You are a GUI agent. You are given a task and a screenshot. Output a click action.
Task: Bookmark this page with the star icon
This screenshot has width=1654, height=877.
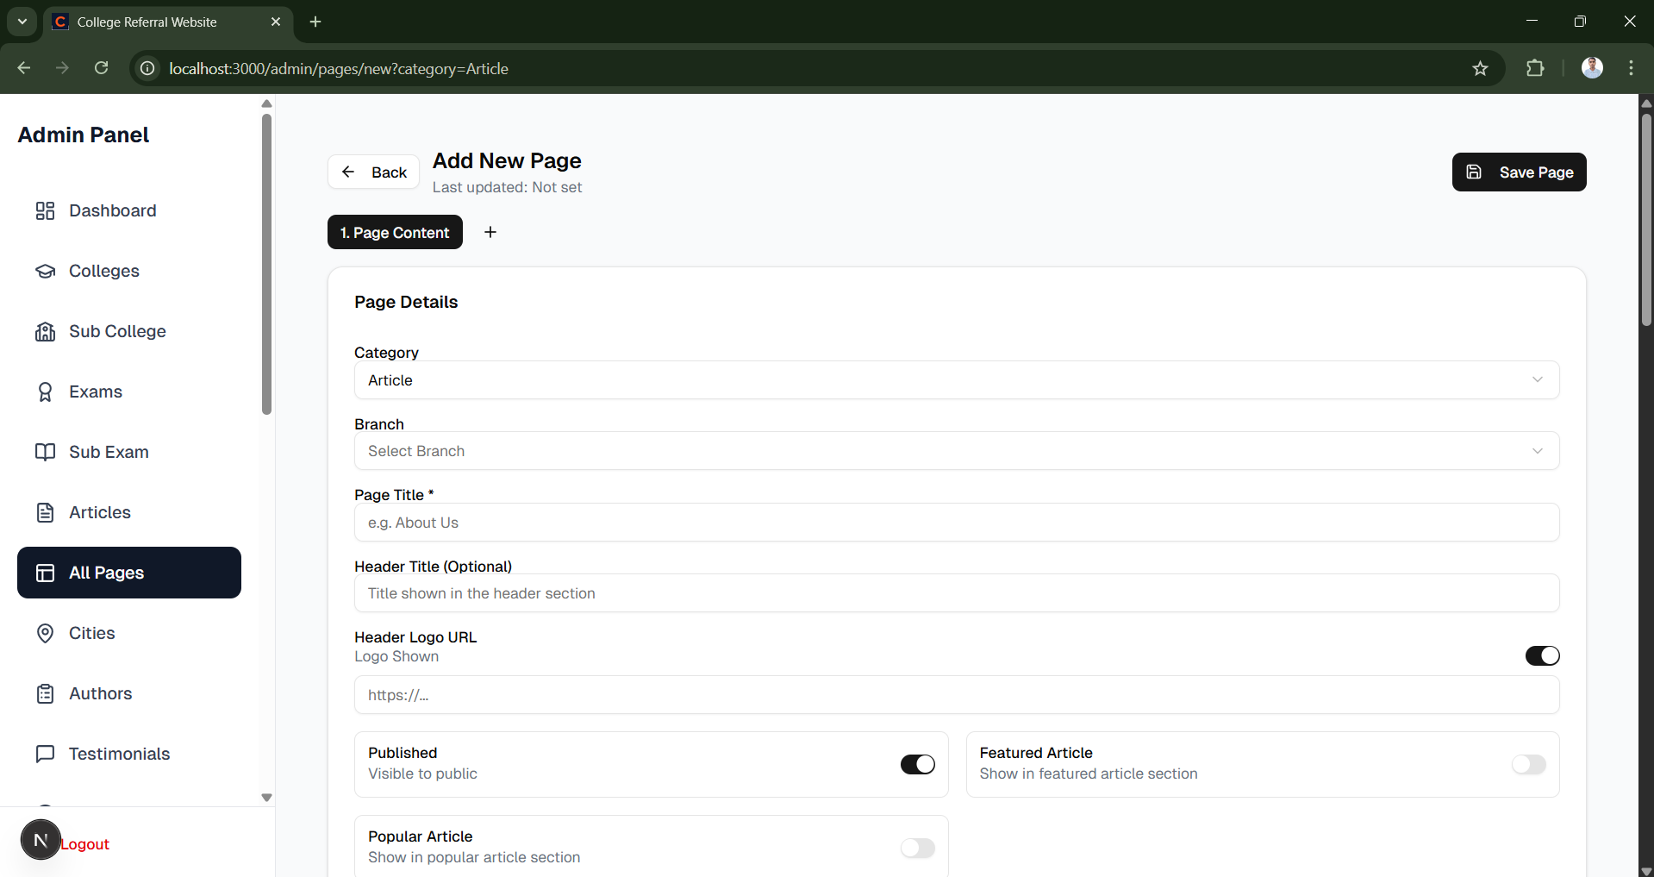tap(1480, 68)
